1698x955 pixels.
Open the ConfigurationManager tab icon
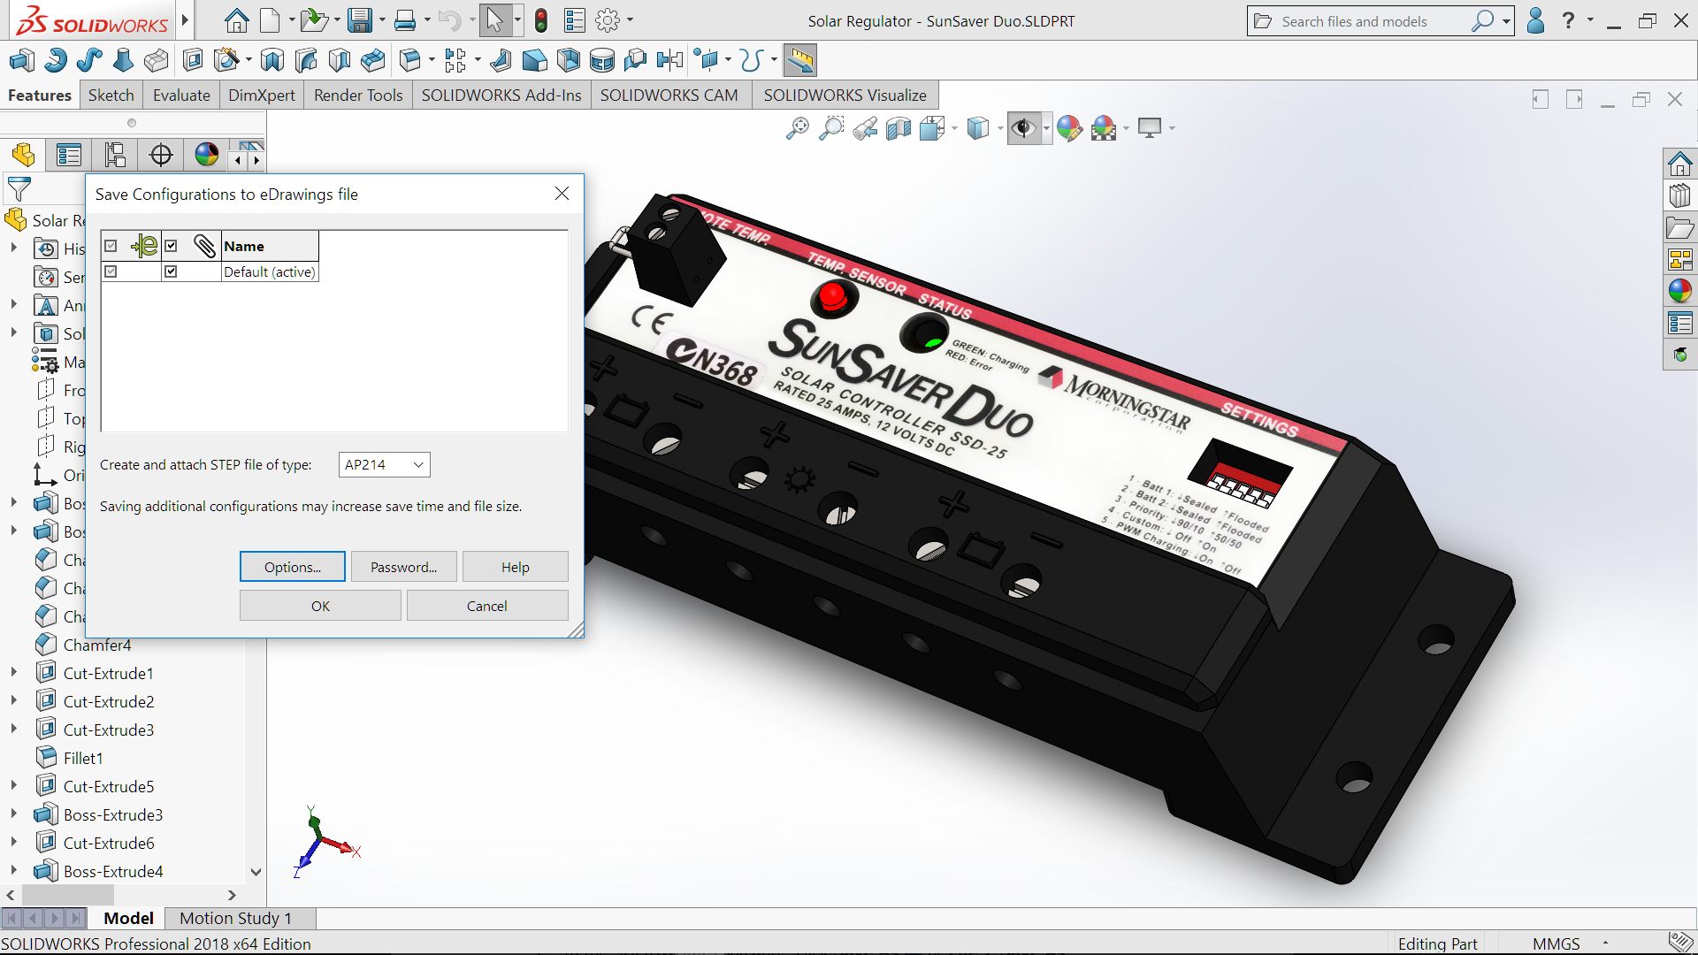click(115, 156)
